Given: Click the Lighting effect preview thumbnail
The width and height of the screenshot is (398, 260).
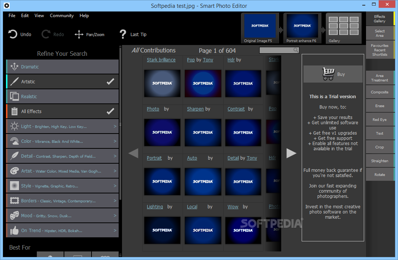Looking at the screenshot, I should pyautogui.click(x=162, y=230).
